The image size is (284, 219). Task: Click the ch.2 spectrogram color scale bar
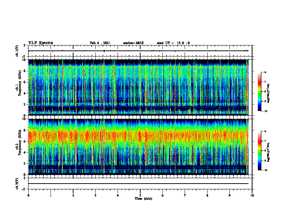point(260,151)
